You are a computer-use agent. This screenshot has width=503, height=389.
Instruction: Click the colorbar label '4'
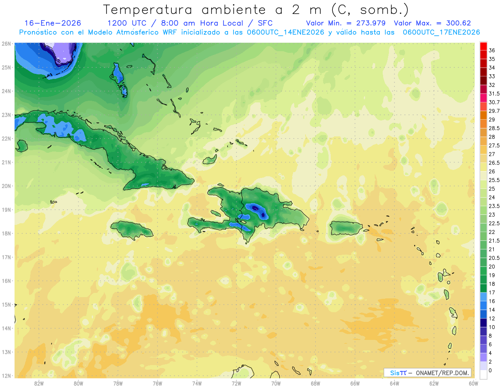(490, 353)
